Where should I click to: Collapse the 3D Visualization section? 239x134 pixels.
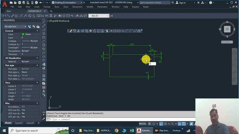[37, 58]
